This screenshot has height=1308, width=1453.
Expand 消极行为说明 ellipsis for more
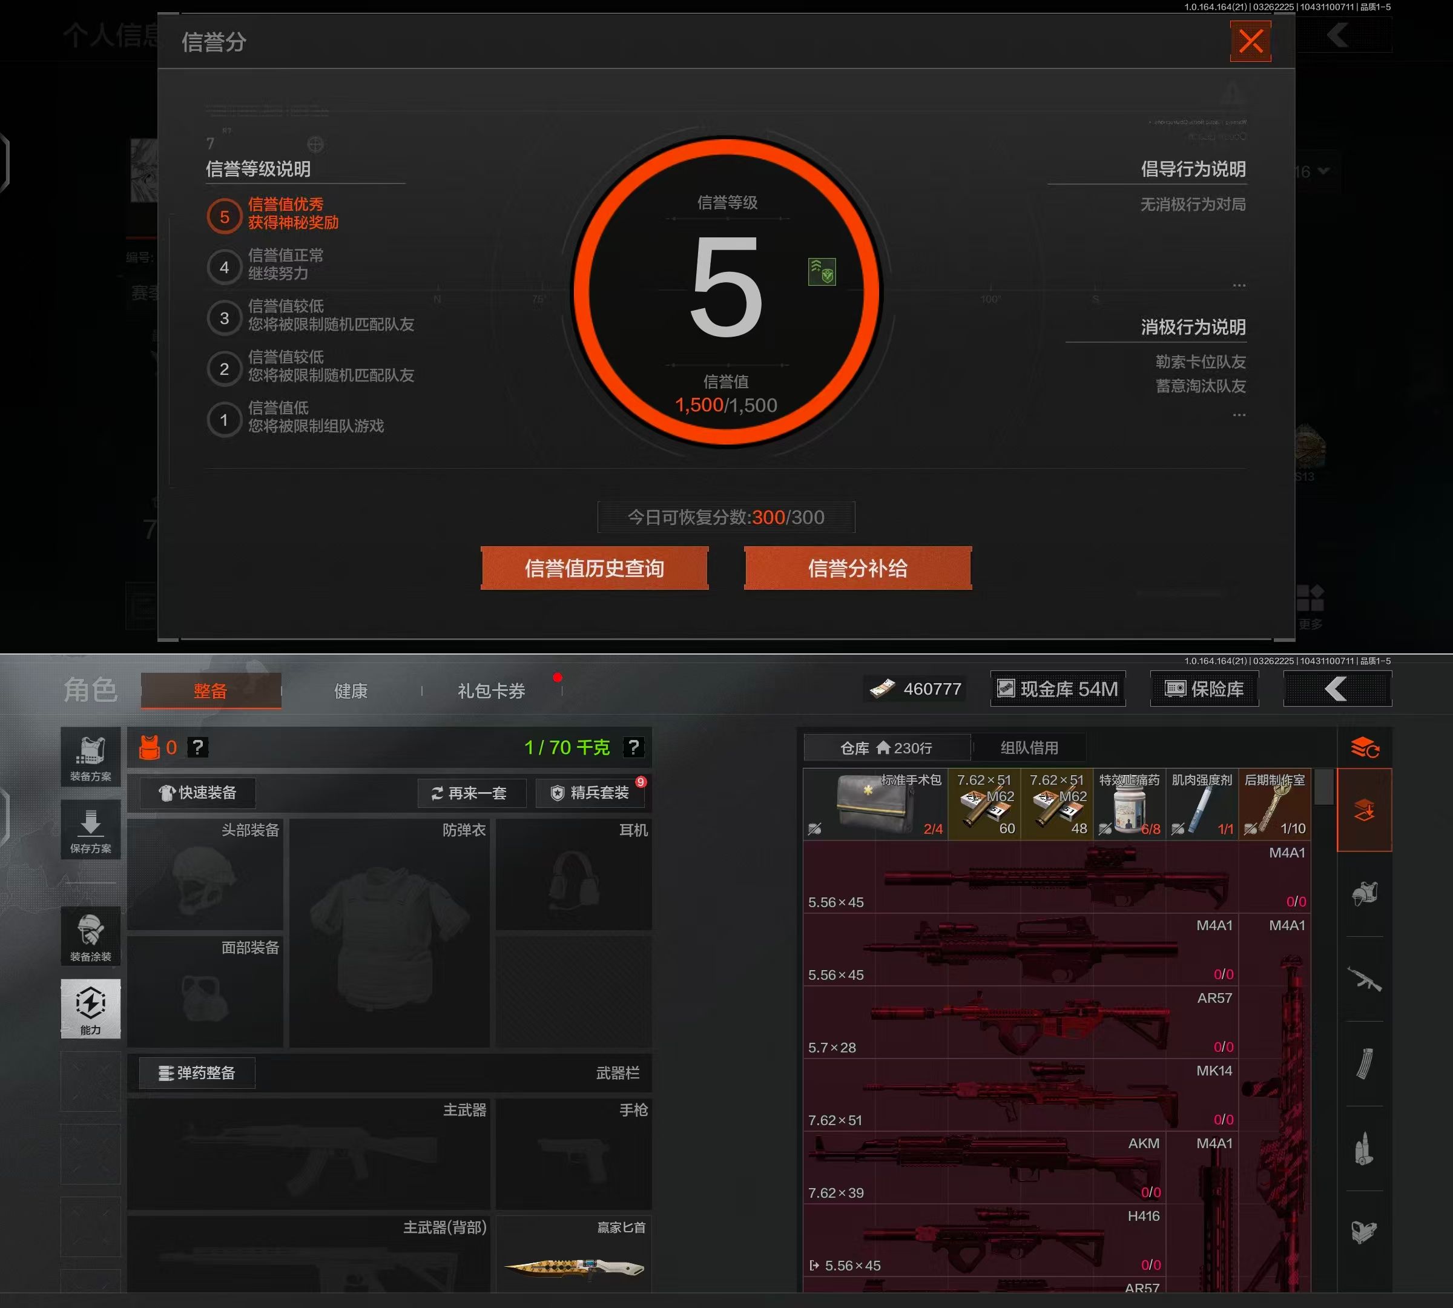coord(1239,415)
